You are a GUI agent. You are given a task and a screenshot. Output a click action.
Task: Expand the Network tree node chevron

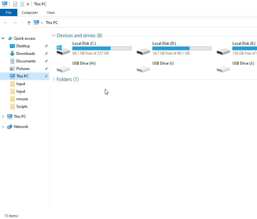click(3, 127)
